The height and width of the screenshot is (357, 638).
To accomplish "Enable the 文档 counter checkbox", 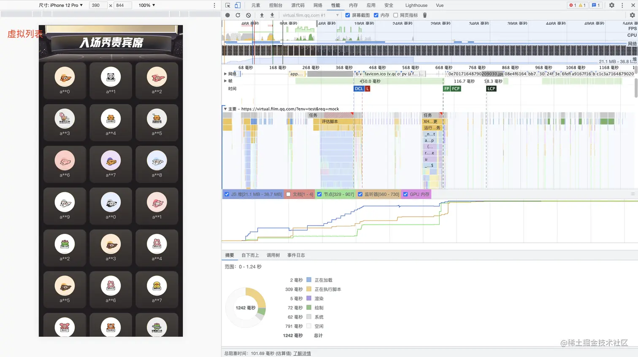I will [289, 194].
